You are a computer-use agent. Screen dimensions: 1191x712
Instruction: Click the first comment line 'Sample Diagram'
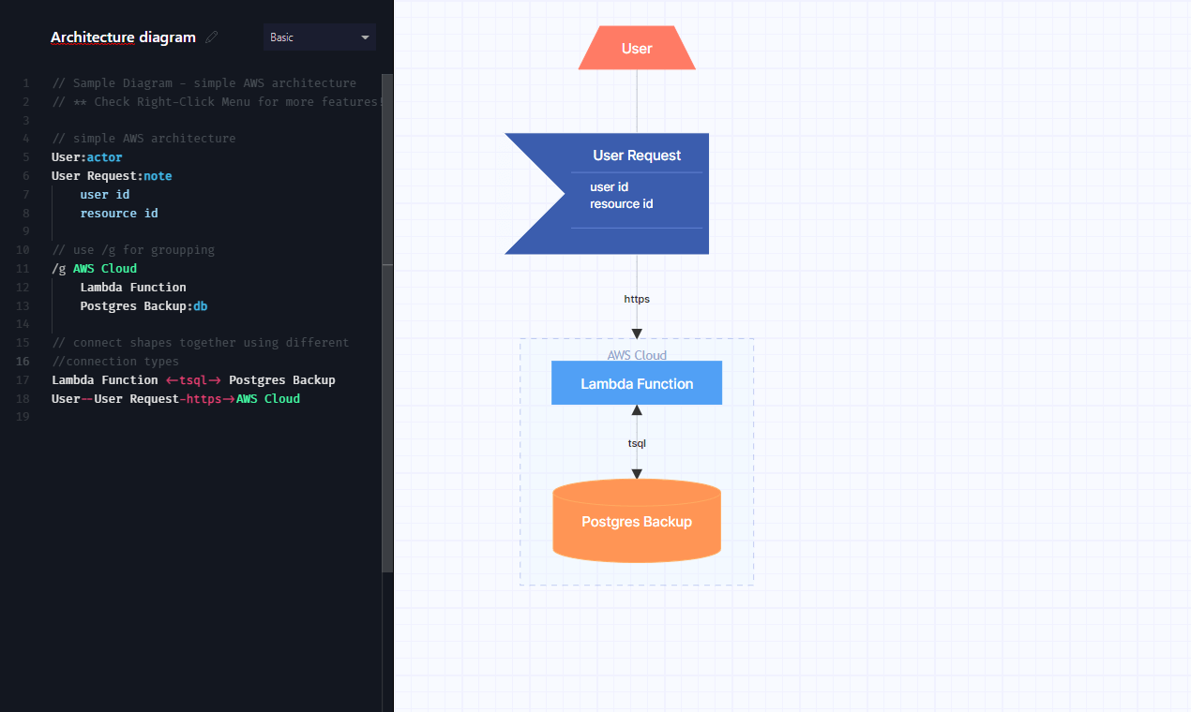tap(204, 82)
